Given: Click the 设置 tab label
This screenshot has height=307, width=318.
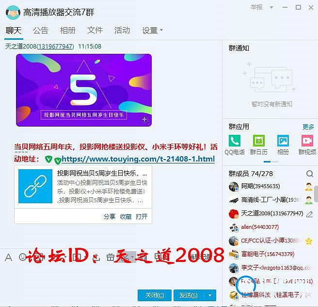Looking at the screenshot, I should pyautogui.click(x=150, y=31).
